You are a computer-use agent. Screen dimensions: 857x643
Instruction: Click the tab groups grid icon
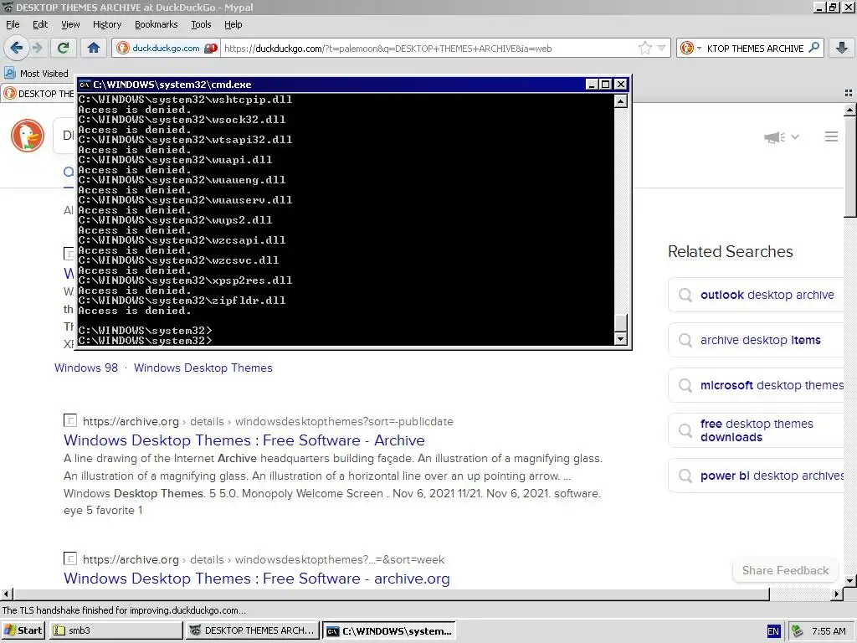click(x=849, y=93)
